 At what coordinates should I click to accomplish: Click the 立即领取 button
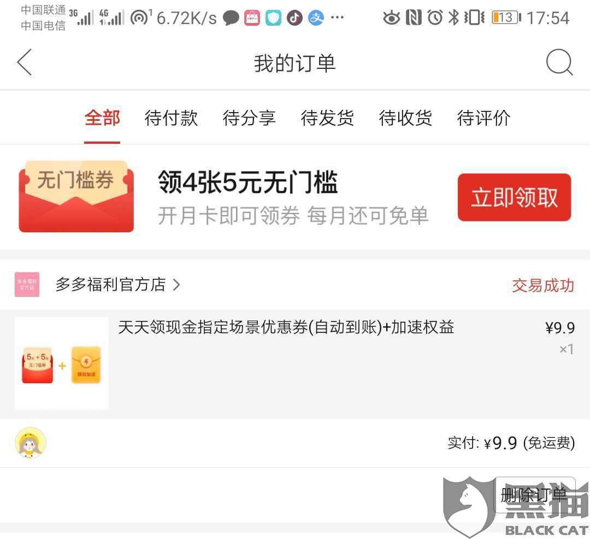(515, 197)
